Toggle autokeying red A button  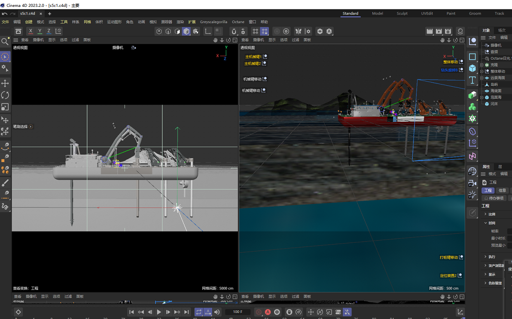click(x=268, y=312)
